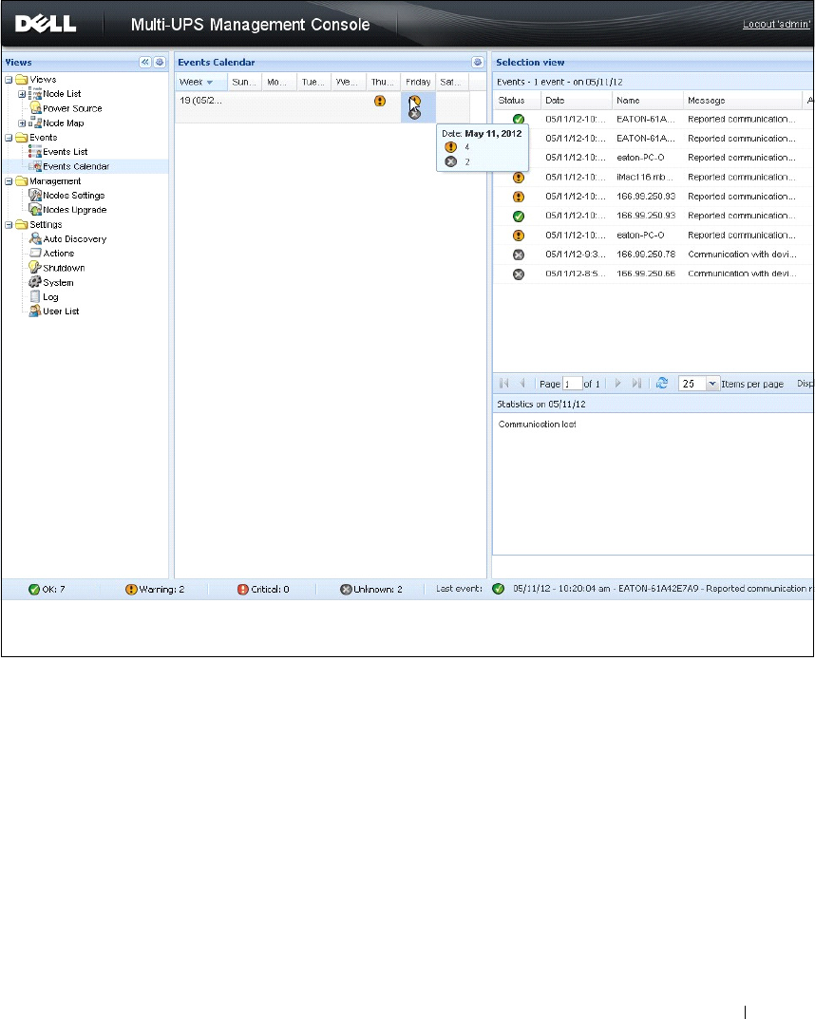Select 166.99.250.78 event row
The image size is (815, 1019).
click(654, 255)
